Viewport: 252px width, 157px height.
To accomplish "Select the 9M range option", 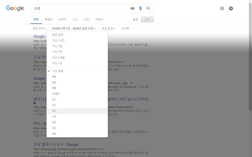I will 77,88.
